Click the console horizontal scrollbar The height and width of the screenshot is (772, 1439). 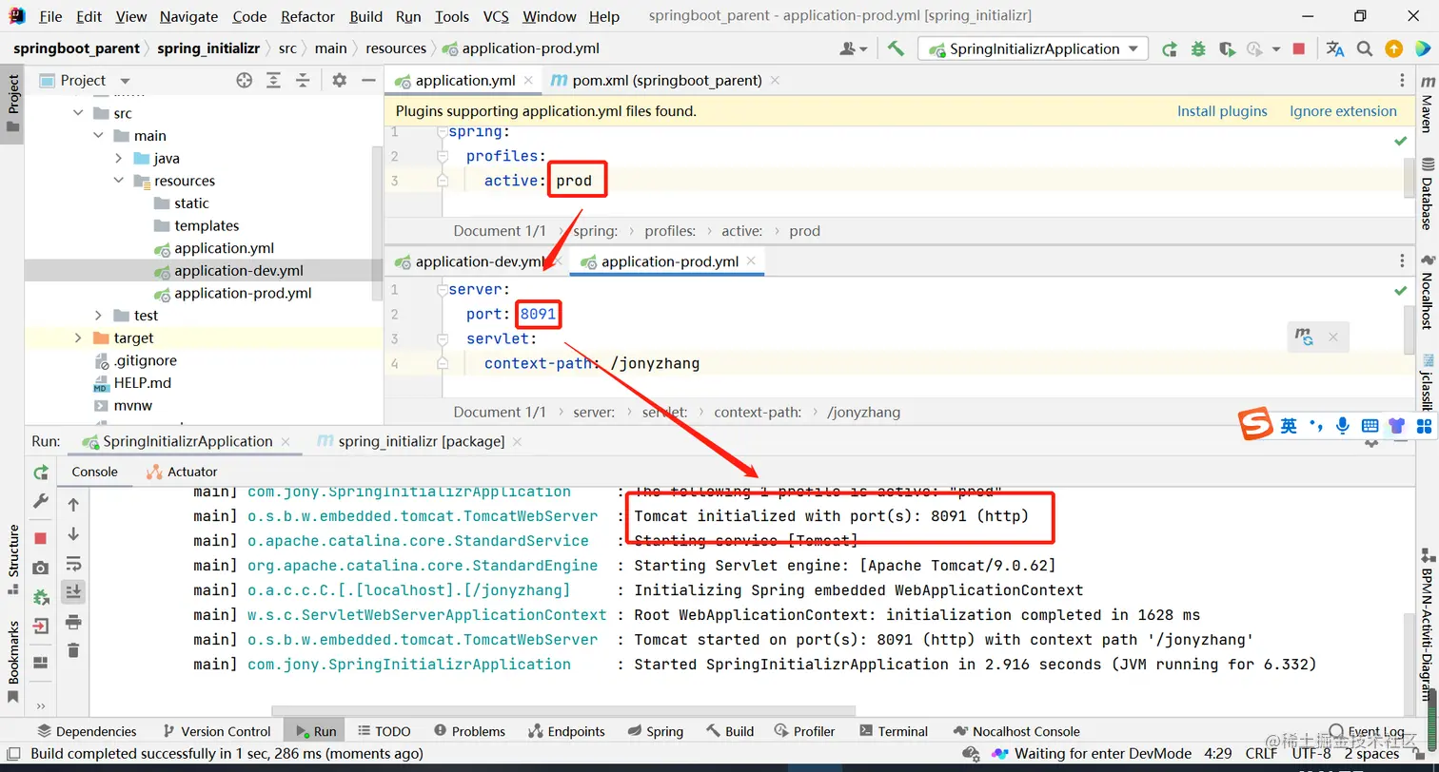563,710
